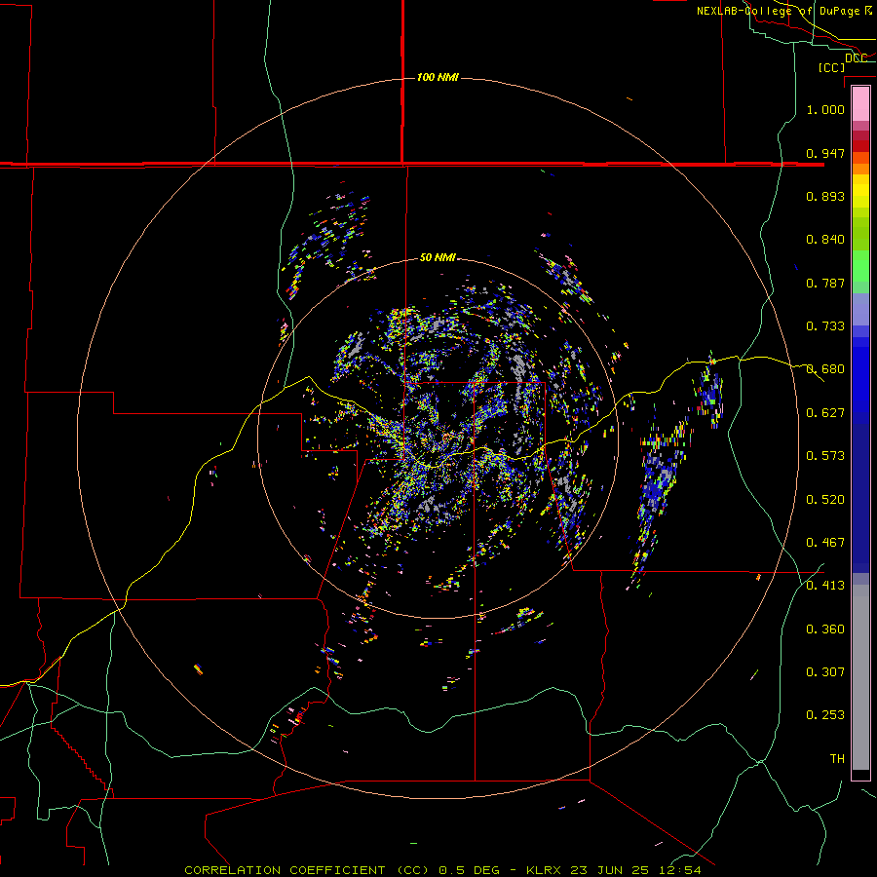Select the 0.253 scale value
The image size is (877, 877).
tap(825, 715)
